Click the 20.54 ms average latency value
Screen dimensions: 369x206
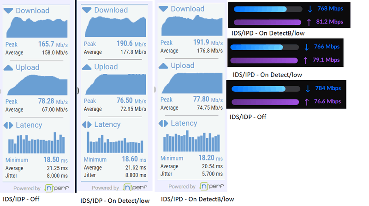(212, 166)
